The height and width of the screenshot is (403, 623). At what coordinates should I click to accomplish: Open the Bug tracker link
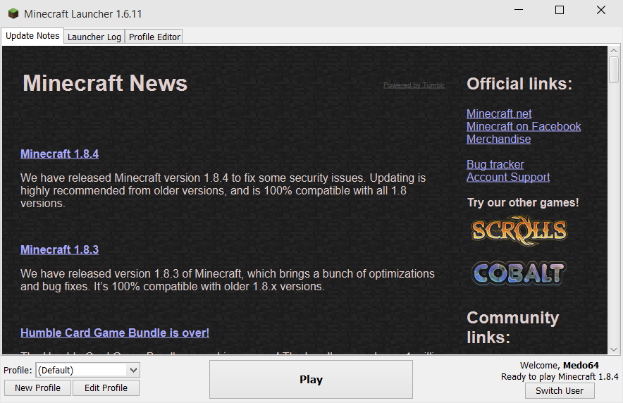pyautogui.click(x=495, y=164)
